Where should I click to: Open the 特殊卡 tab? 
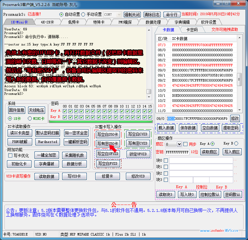(x=99, y=22)
